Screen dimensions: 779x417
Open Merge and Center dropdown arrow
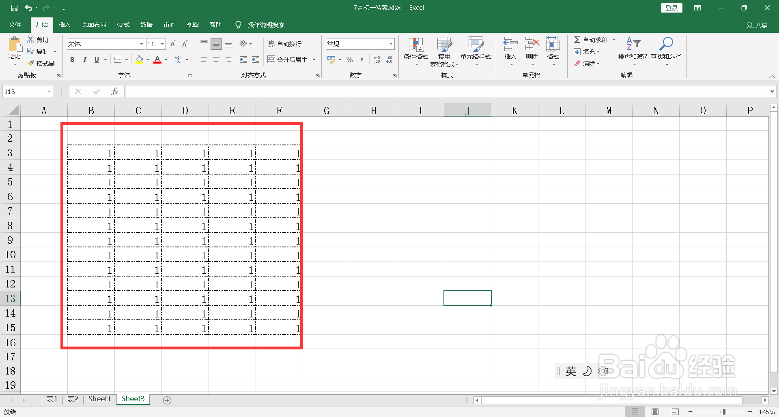point(314,60)
